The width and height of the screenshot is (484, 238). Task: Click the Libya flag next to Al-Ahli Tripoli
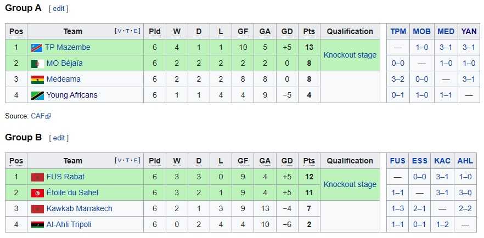37,225
